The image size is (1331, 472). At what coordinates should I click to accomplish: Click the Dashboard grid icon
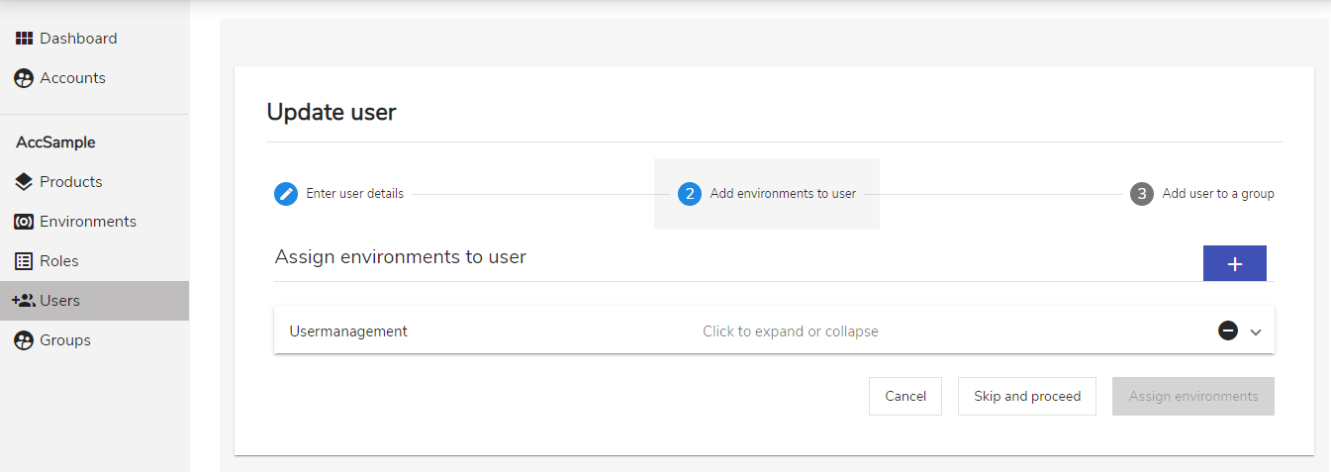click(x=24, y=39)
